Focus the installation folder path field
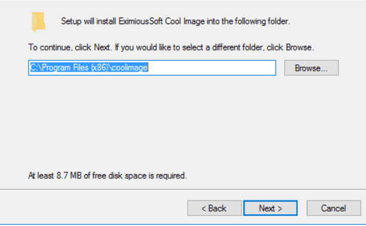 (x=152, y=68)
